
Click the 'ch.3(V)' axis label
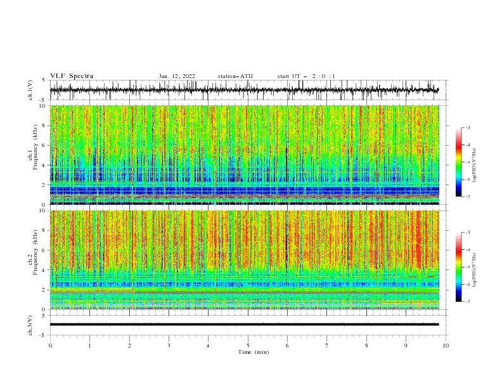(30, 325)
